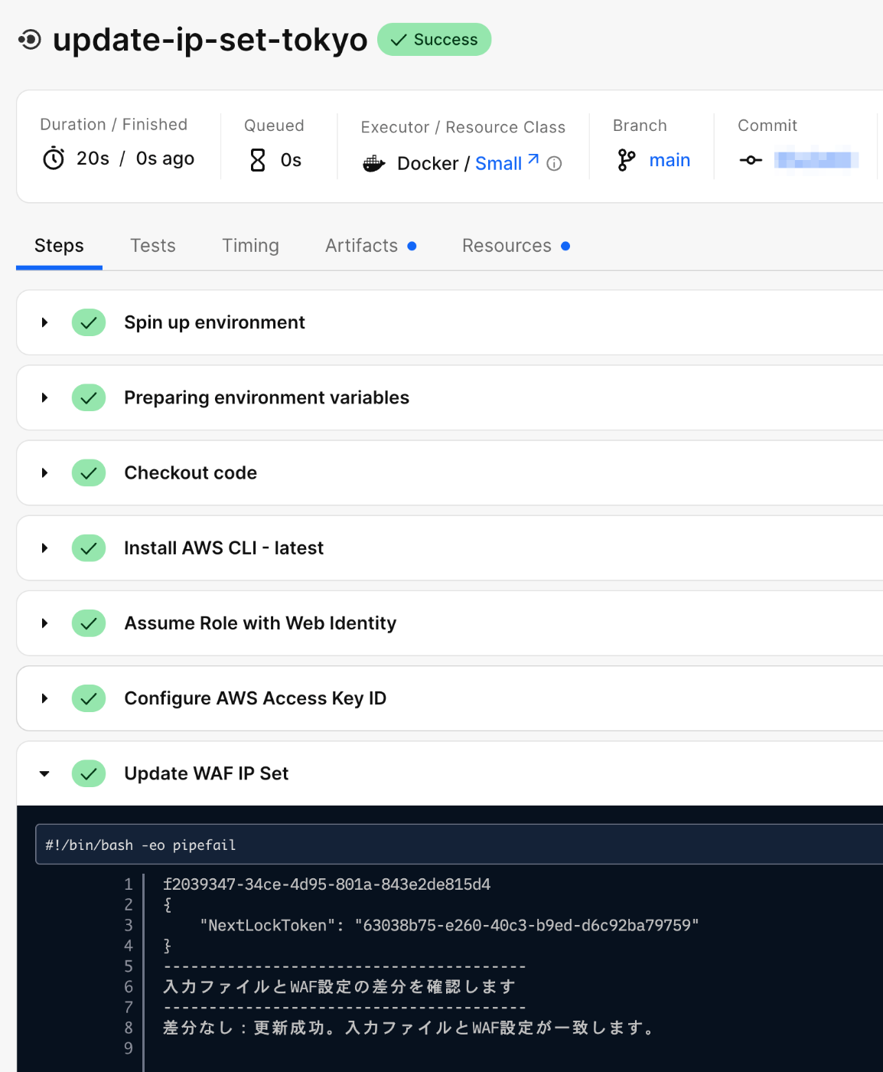Open the Small resource class link
This screenshot has height=1072, width=883.
tap(499, 163)
